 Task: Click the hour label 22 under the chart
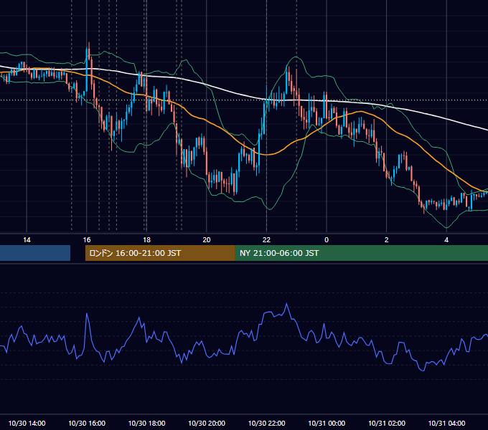click(x=266, y=240)
